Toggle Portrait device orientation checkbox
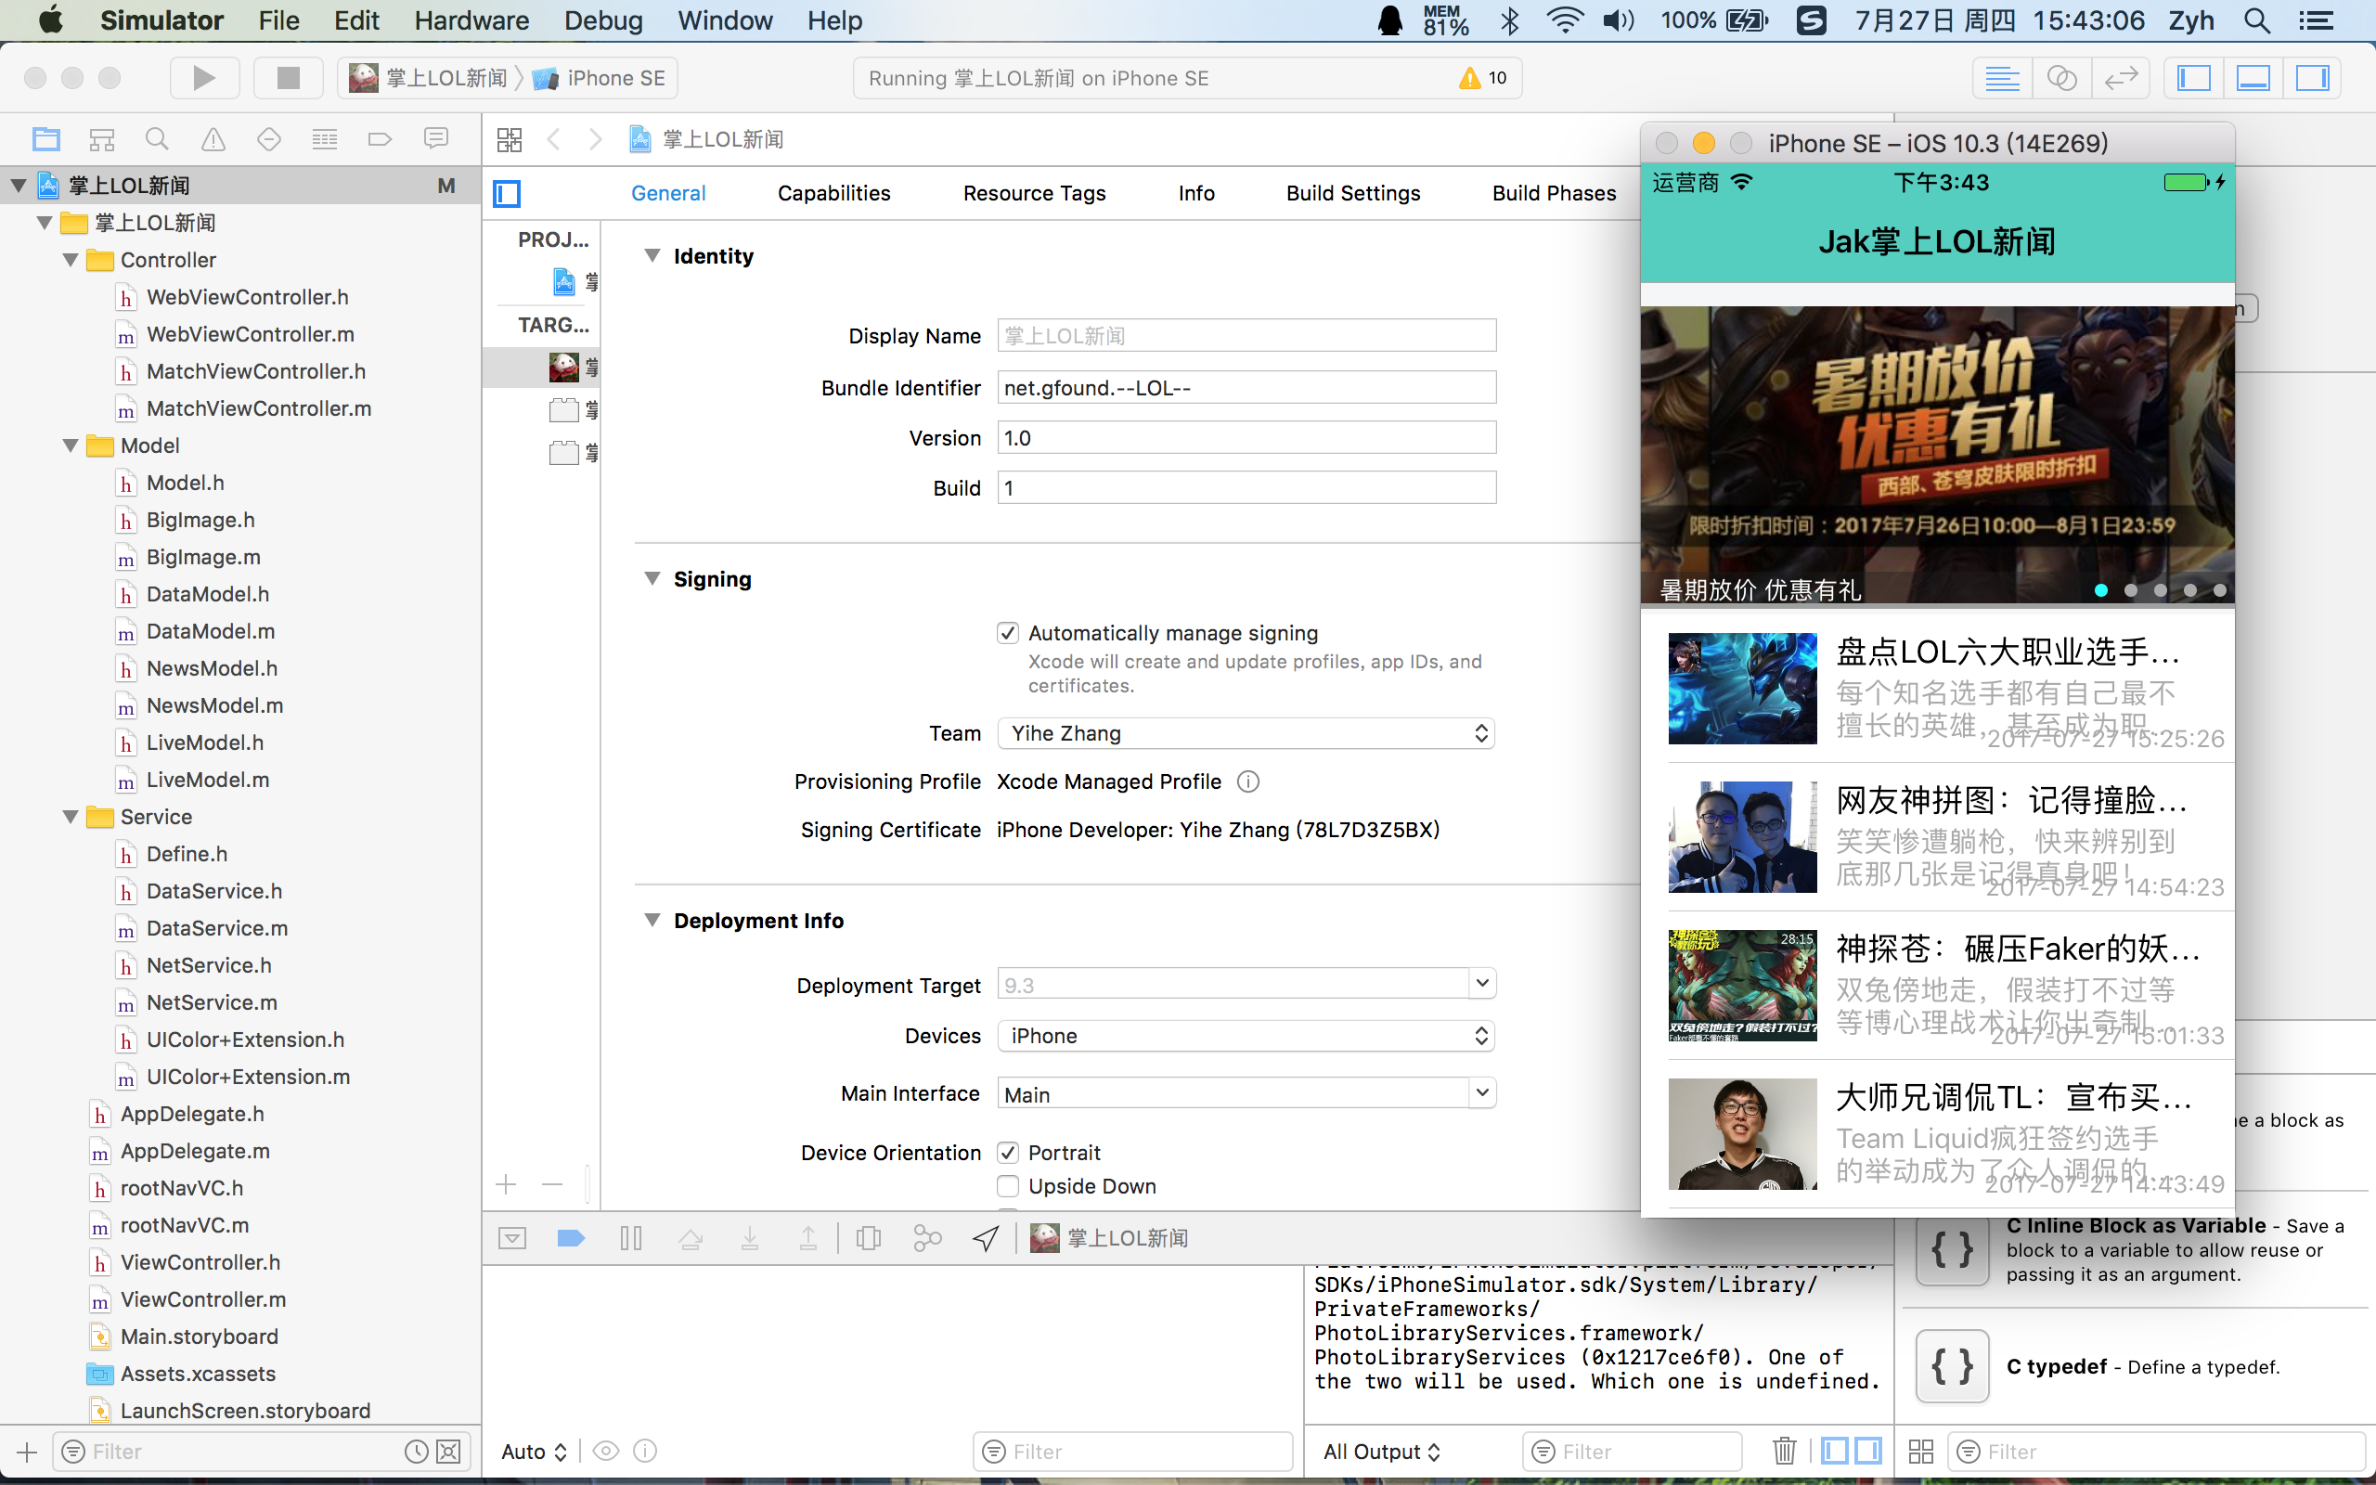Viewport: 2376px width, 1485px height. coord(1008,1152)
